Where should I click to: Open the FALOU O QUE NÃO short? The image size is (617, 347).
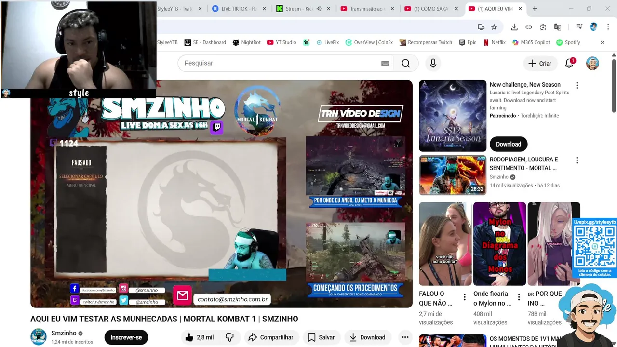(445, 244)
